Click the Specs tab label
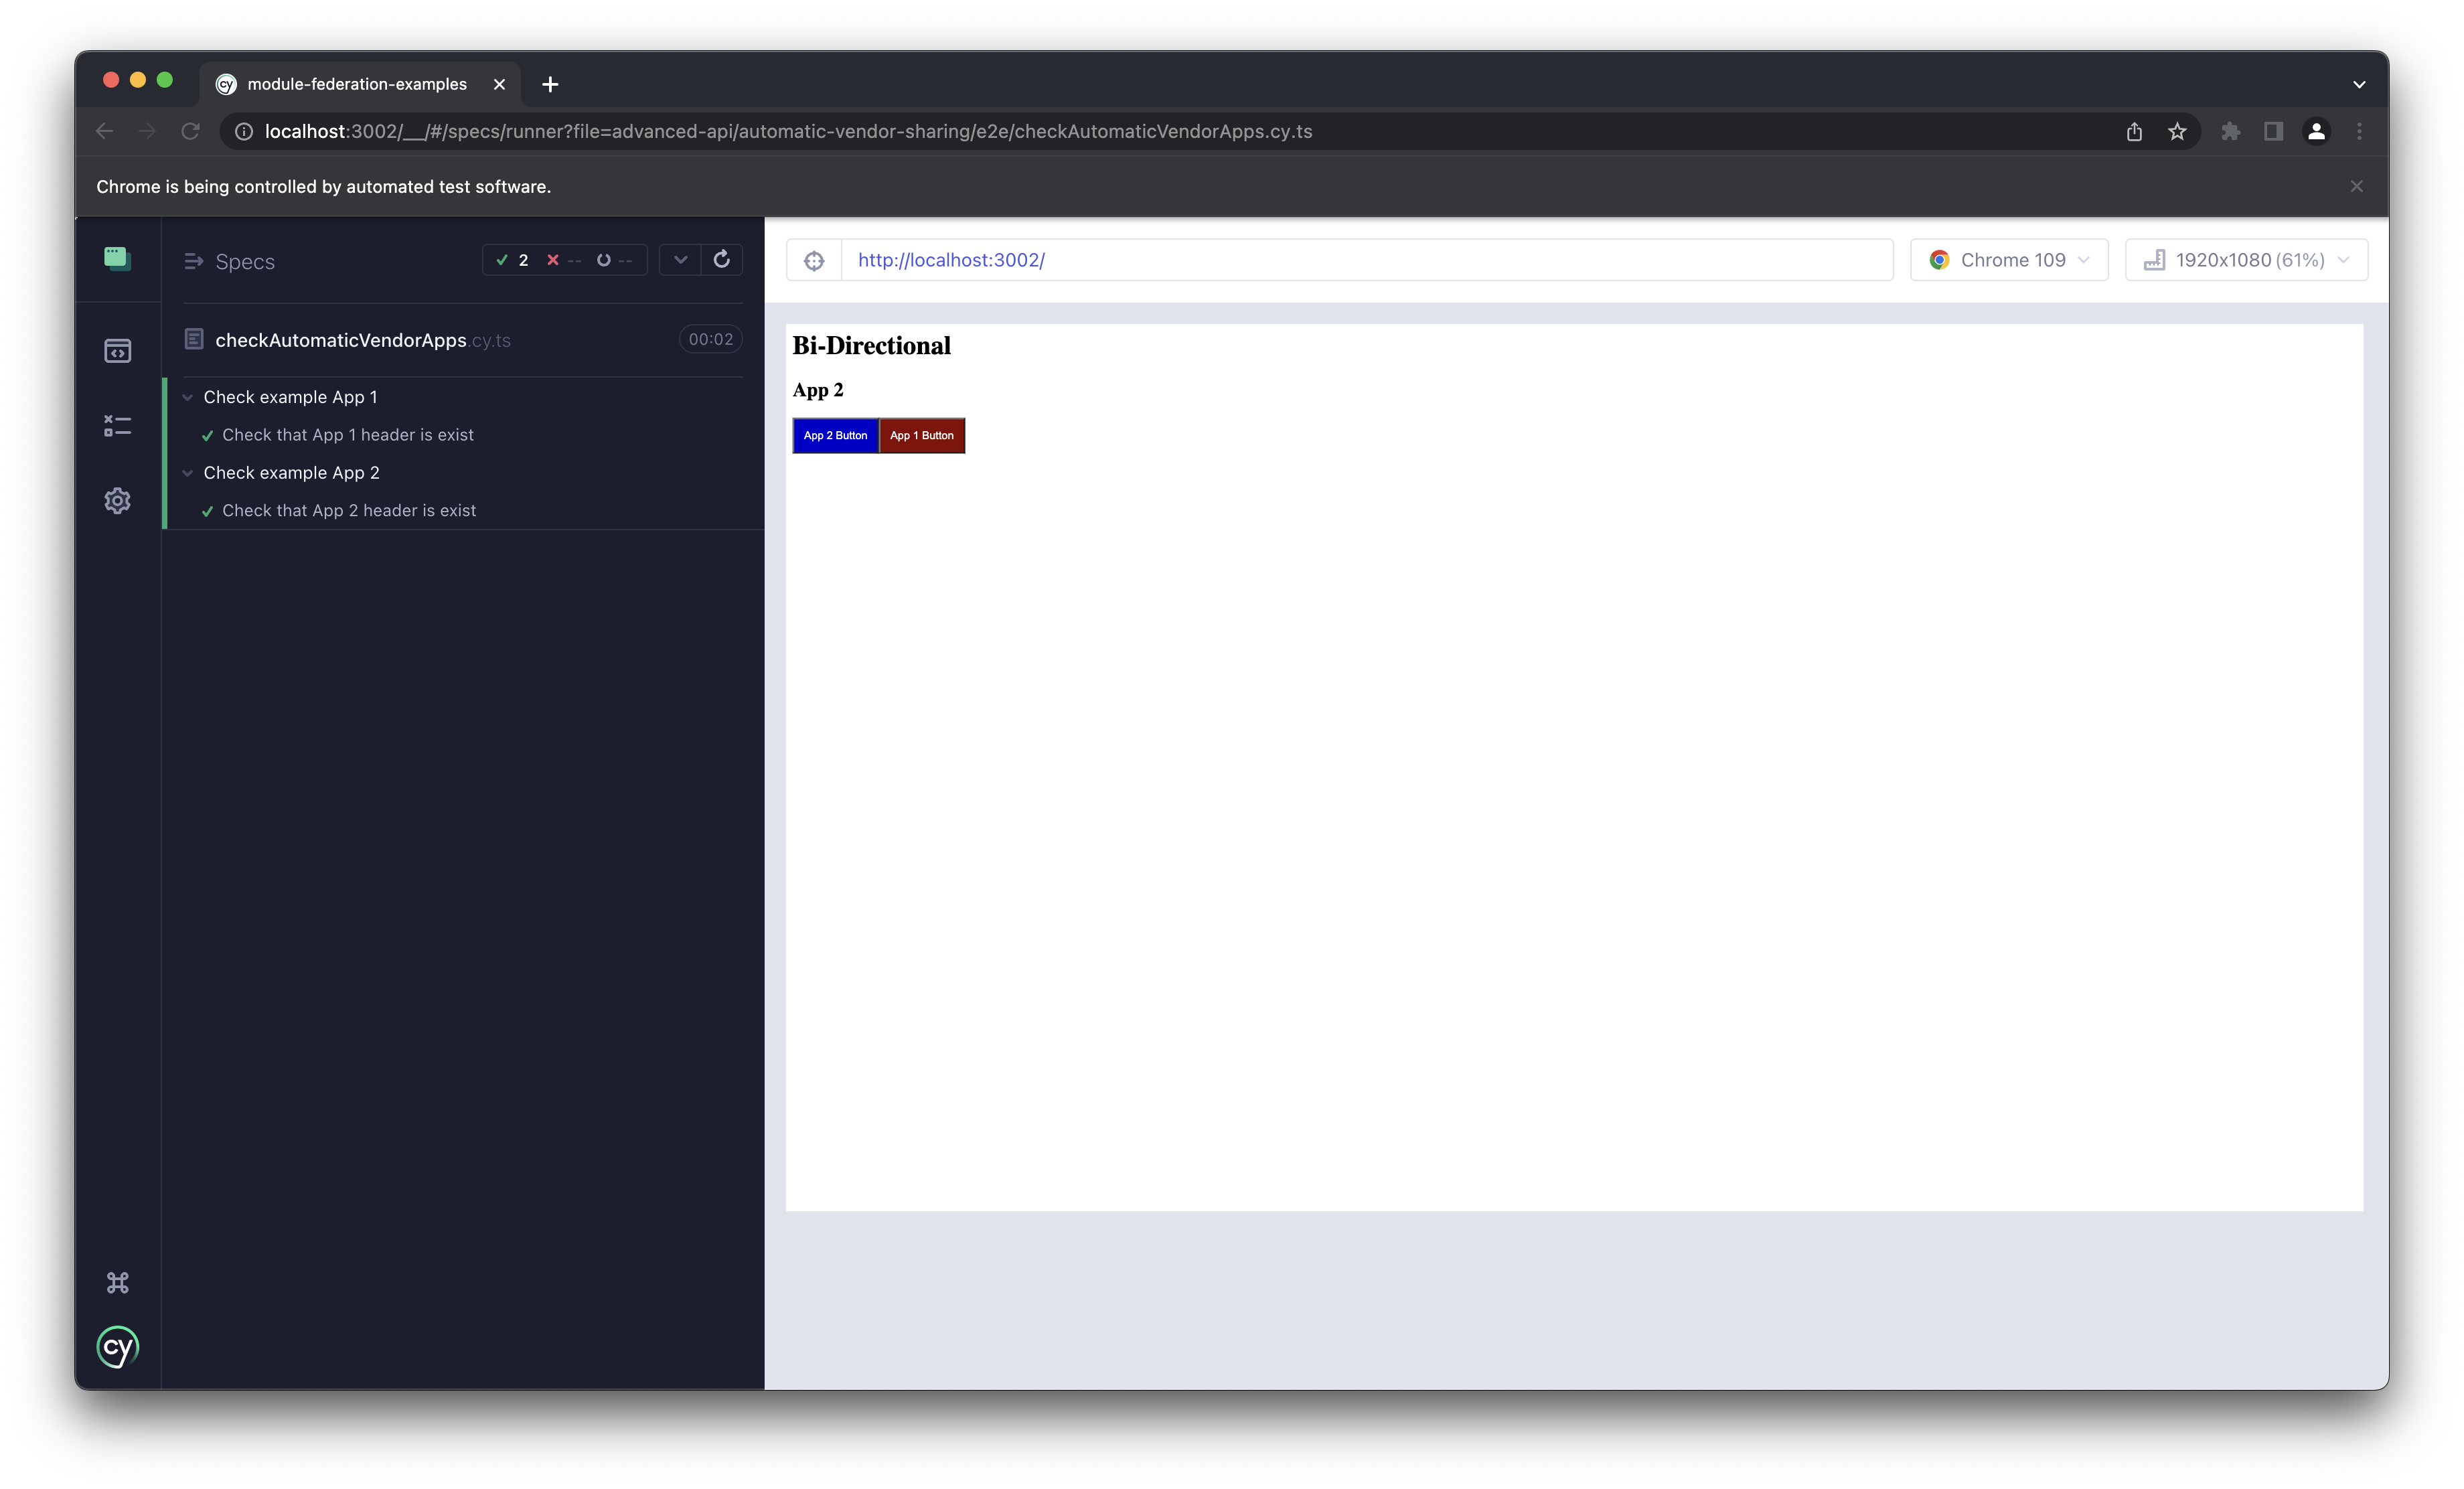Viewport: 2464px width, 1489px height. click(243, 260)
